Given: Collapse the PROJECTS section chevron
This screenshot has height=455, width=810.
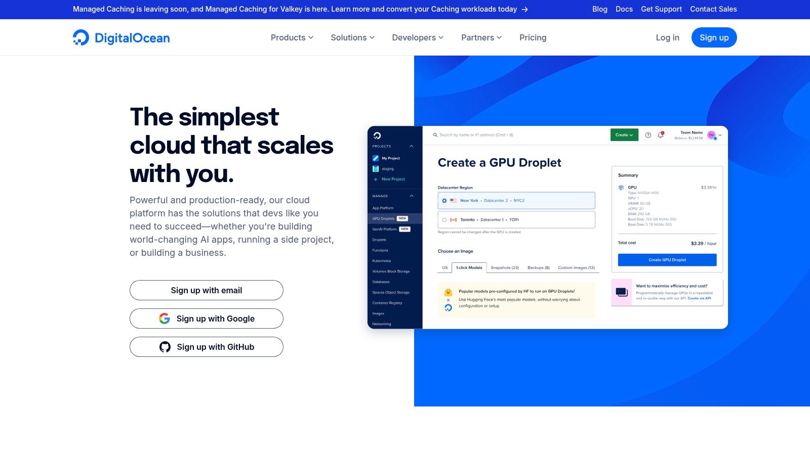Looking at the screenshot, I should (x=412, y=146).
